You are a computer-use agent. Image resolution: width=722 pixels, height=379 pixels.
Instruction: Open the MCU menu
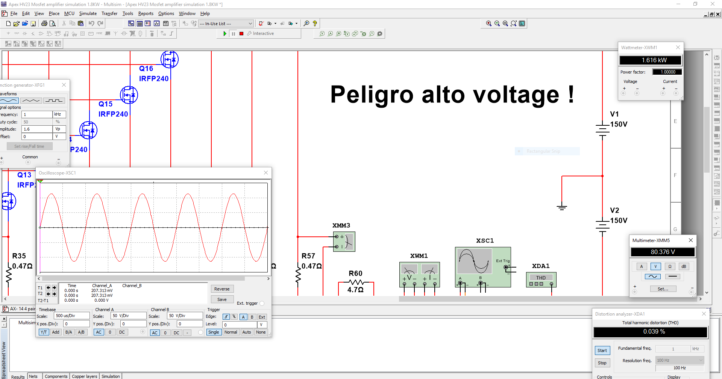[69, 14]
